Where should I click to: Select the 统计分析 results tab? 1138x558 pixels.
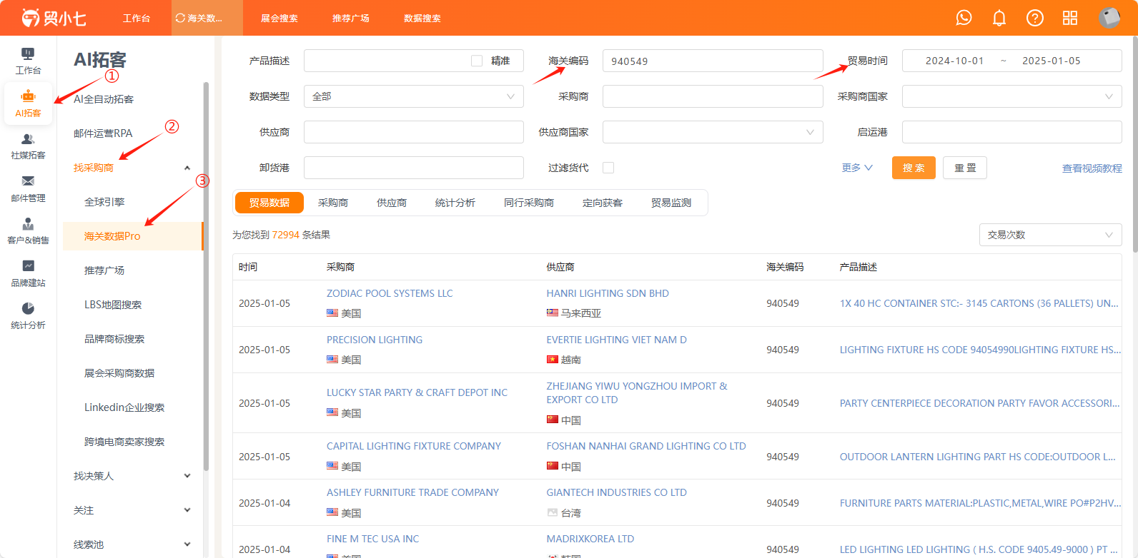[x=455, y=203]
